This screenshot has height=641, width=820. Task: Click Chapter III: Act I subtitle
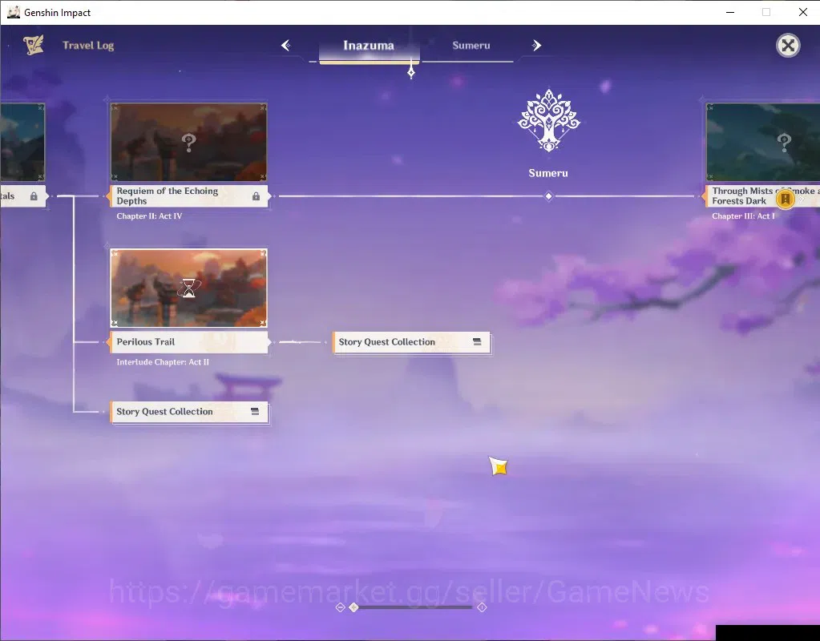[x=743, y=216]
